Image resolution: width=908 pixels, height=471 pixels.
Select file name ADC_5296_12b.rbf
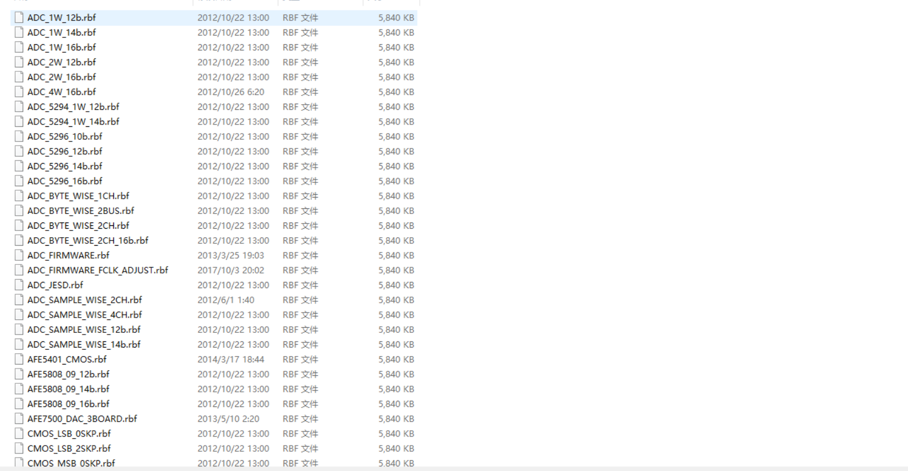tap(65, 151)
